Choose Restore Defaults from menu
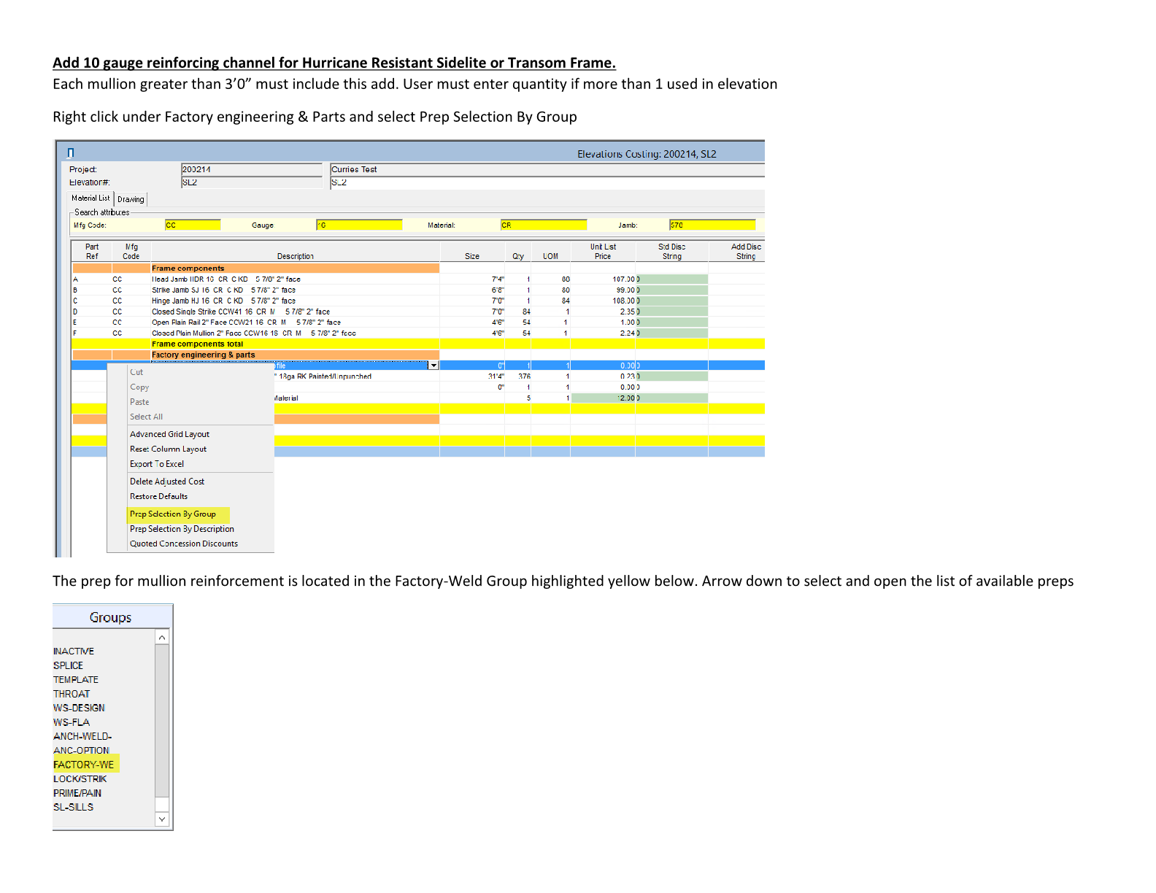The height and width of the screenshot is (893, 1156). [158, 496]
